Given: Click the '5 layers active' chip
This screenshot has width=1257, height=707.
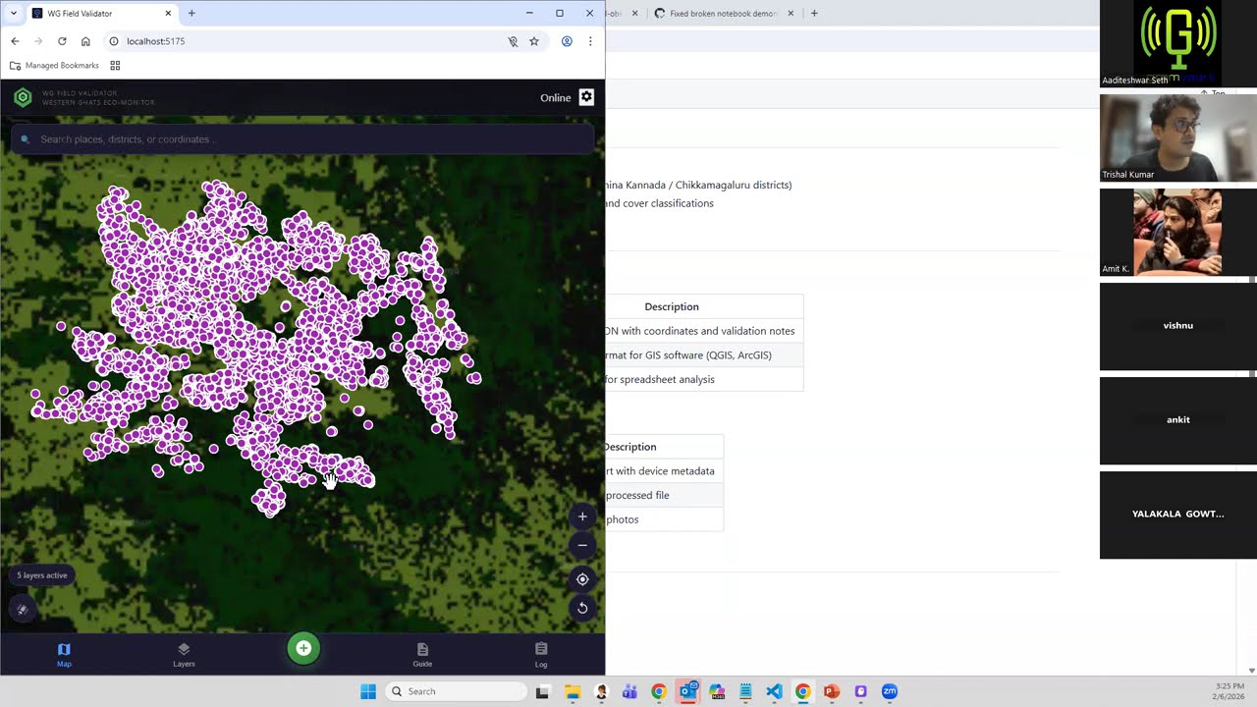Looking at the screenshot, I should (42, 575).
